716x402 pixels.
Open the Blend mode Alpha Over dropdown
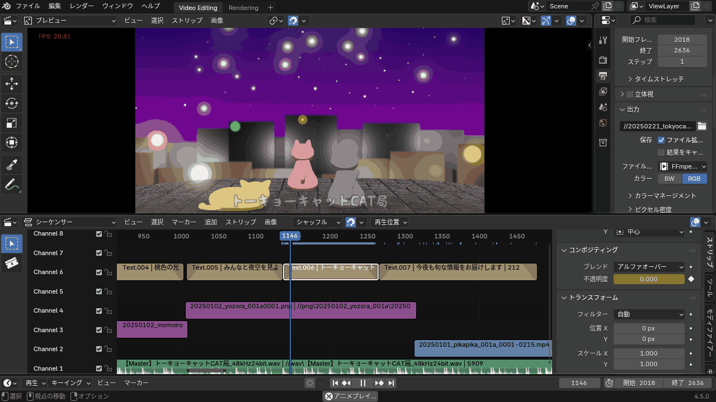point(649,267)
